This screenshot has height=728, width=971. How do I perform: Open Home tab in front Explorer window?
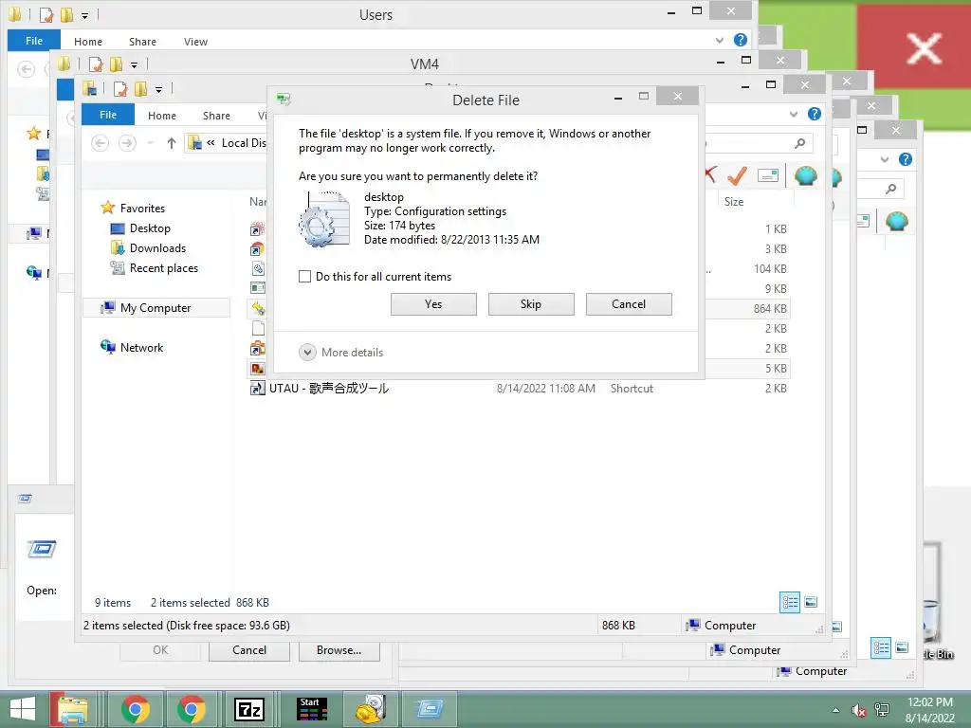click(161, 116)
